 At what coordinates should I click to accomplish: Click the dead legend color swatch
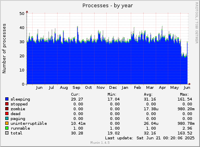coord(7,113)
